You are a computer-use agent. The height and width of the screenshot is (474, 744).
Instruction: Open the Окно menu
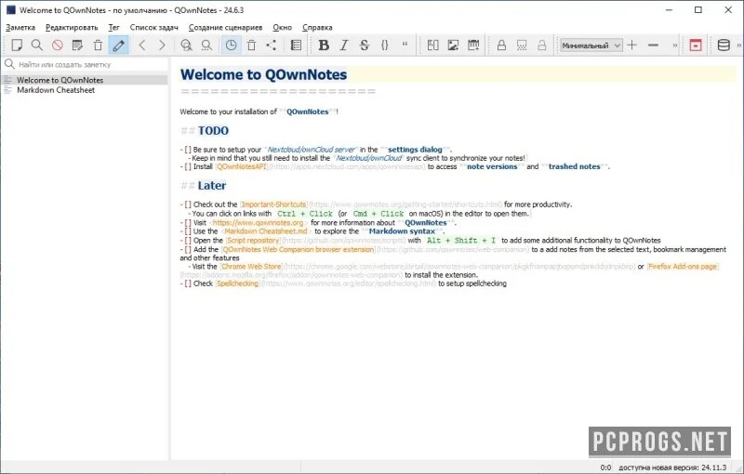[283, 28]
